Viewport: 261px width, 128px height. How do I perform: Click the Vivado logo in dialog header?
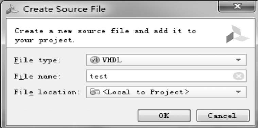[238, 34]
